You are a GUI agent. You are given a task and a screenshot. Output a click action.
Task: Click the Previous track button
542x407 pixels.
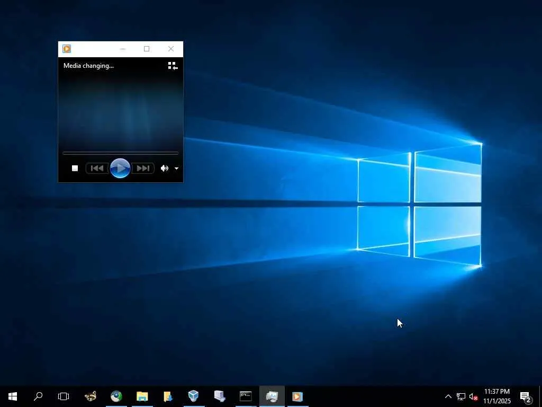(97, 168)
